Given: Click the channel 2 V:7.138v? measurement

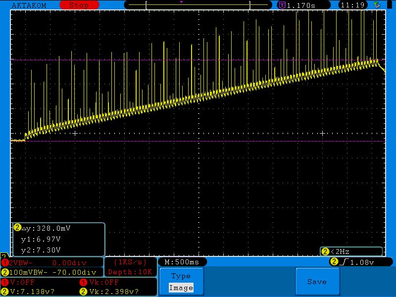Looking at the screenshot, I should [32, 292].
